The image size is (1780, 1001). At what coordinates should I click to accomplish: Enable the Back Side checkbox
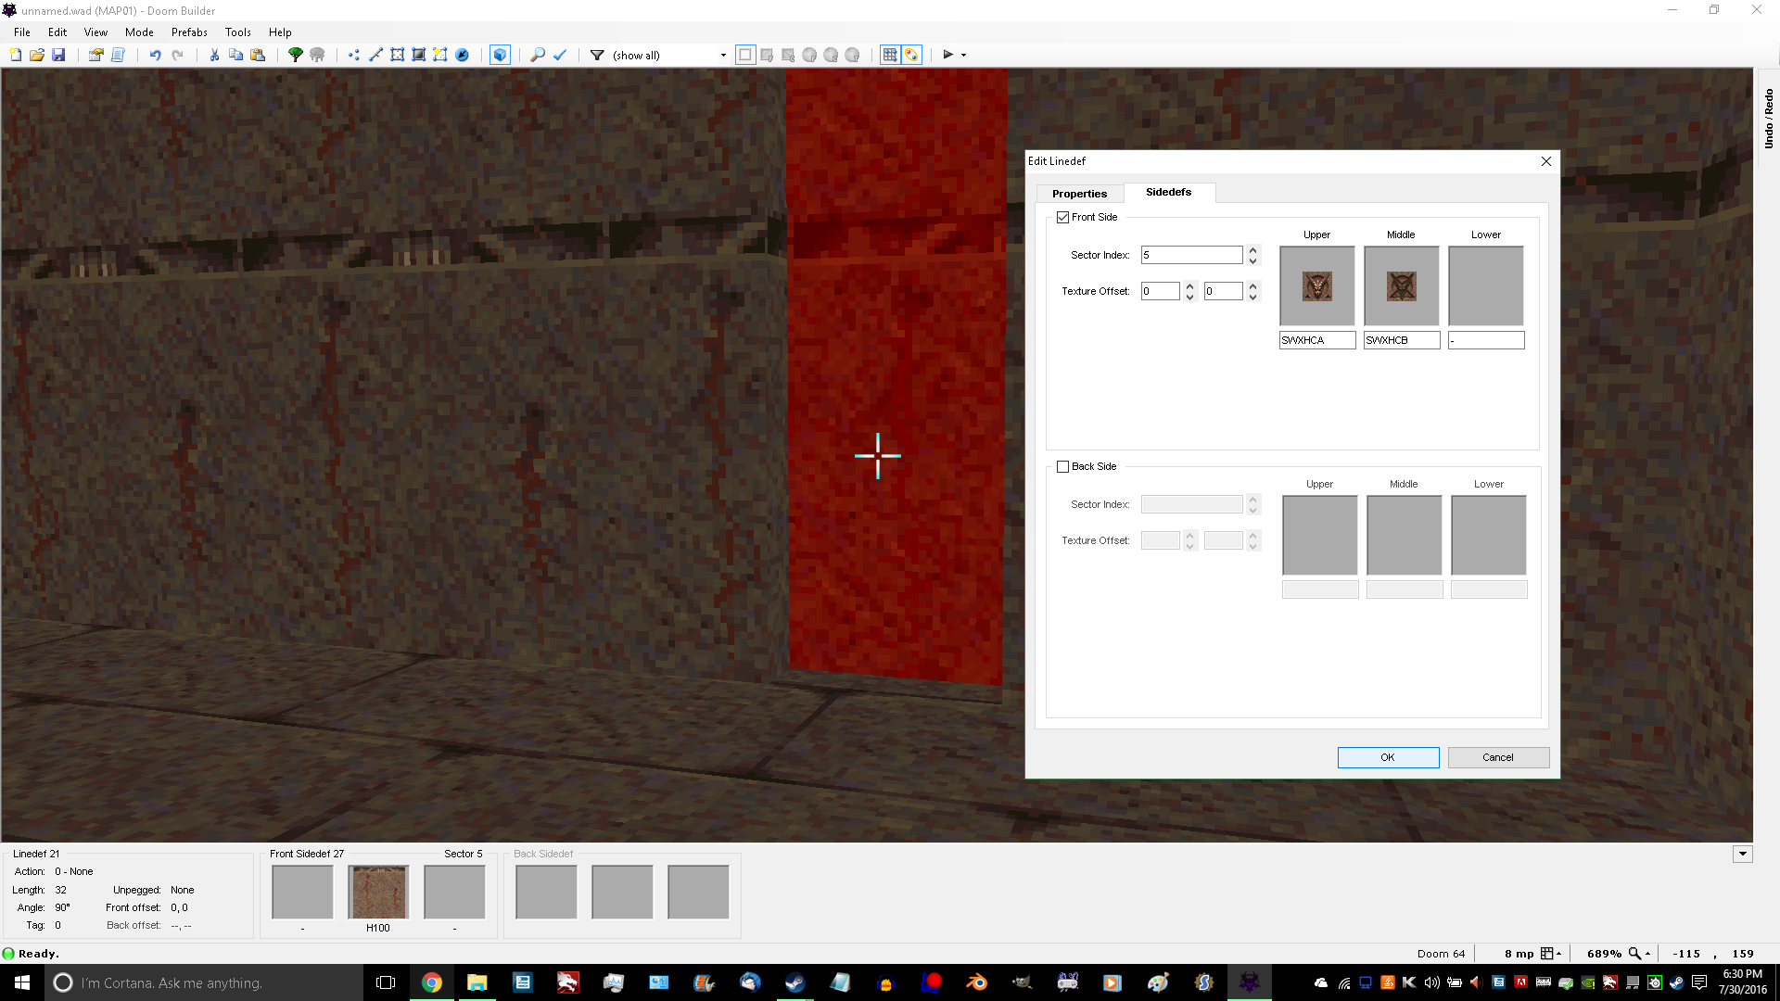coord(1063,466)
